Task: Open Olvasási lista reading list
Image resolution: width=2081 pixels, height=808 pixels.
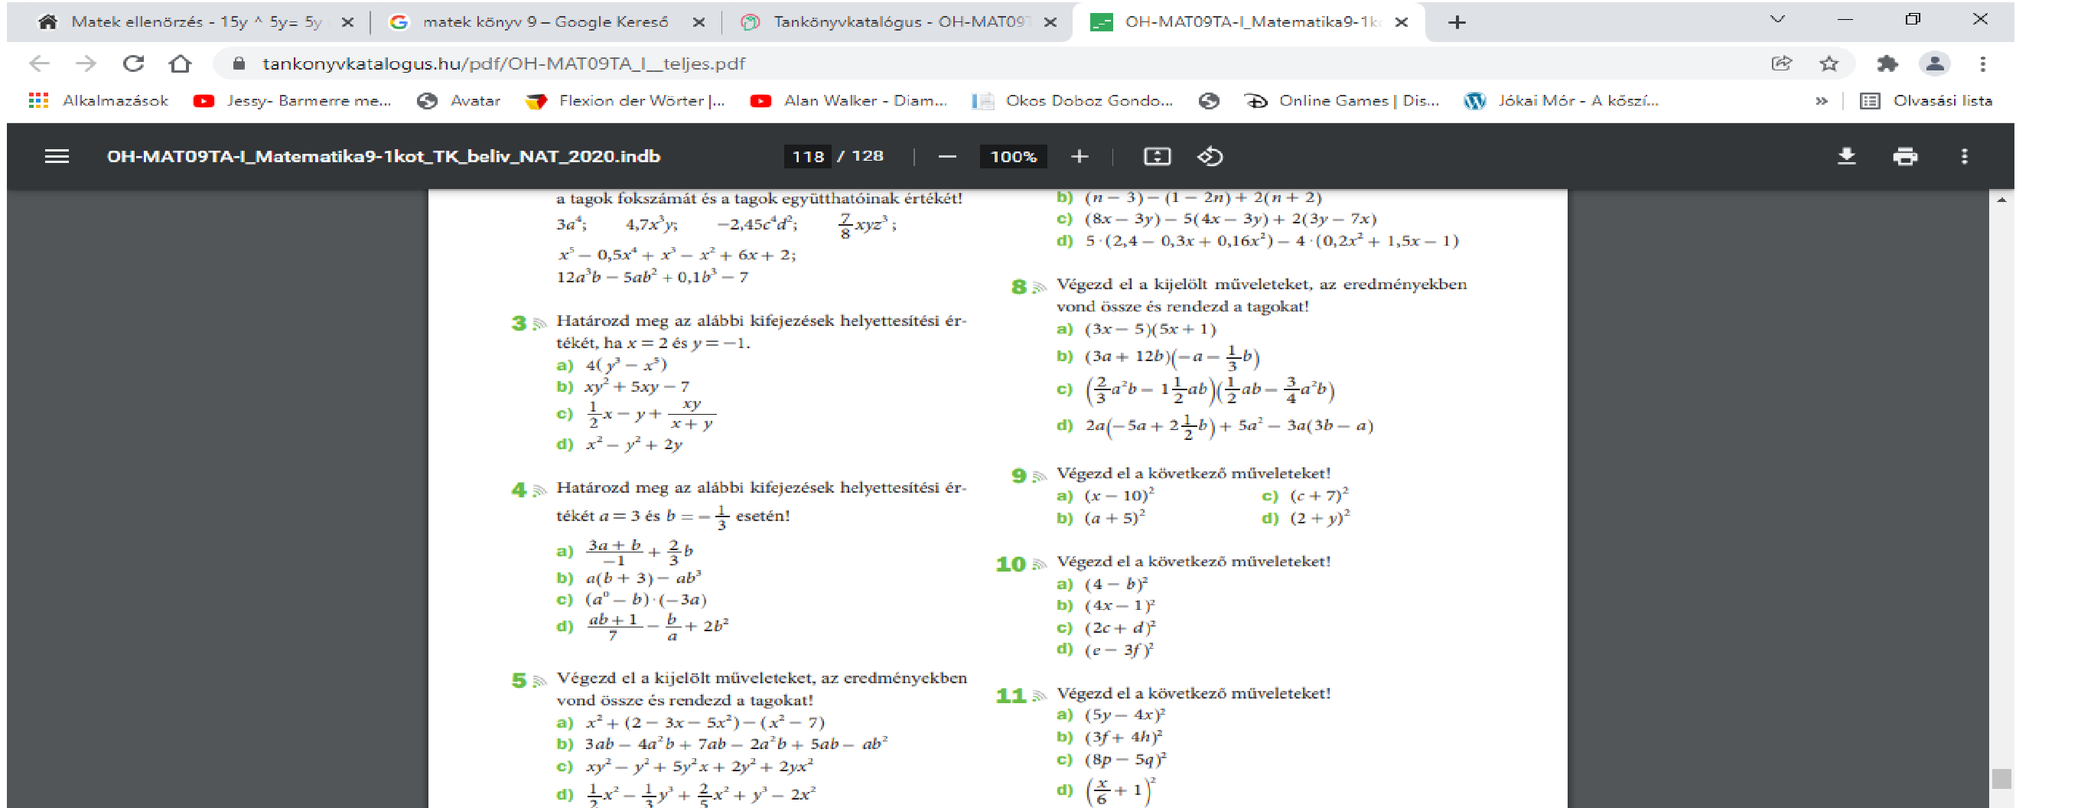Action: coord(1926,101)
